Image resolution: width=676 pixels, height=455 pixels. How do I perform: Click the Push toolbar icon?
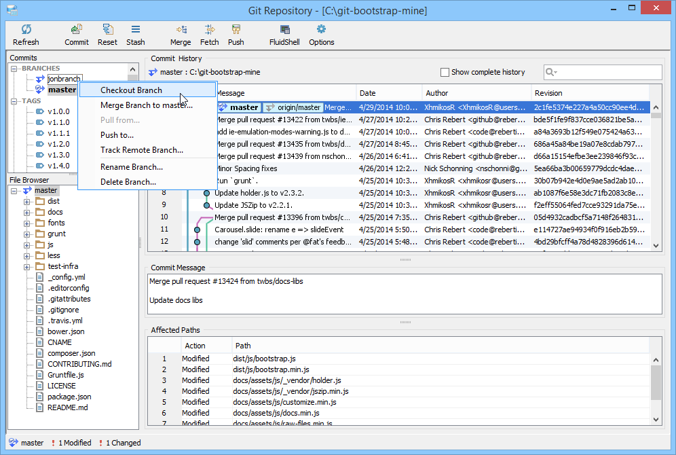(x=236, y=29)
